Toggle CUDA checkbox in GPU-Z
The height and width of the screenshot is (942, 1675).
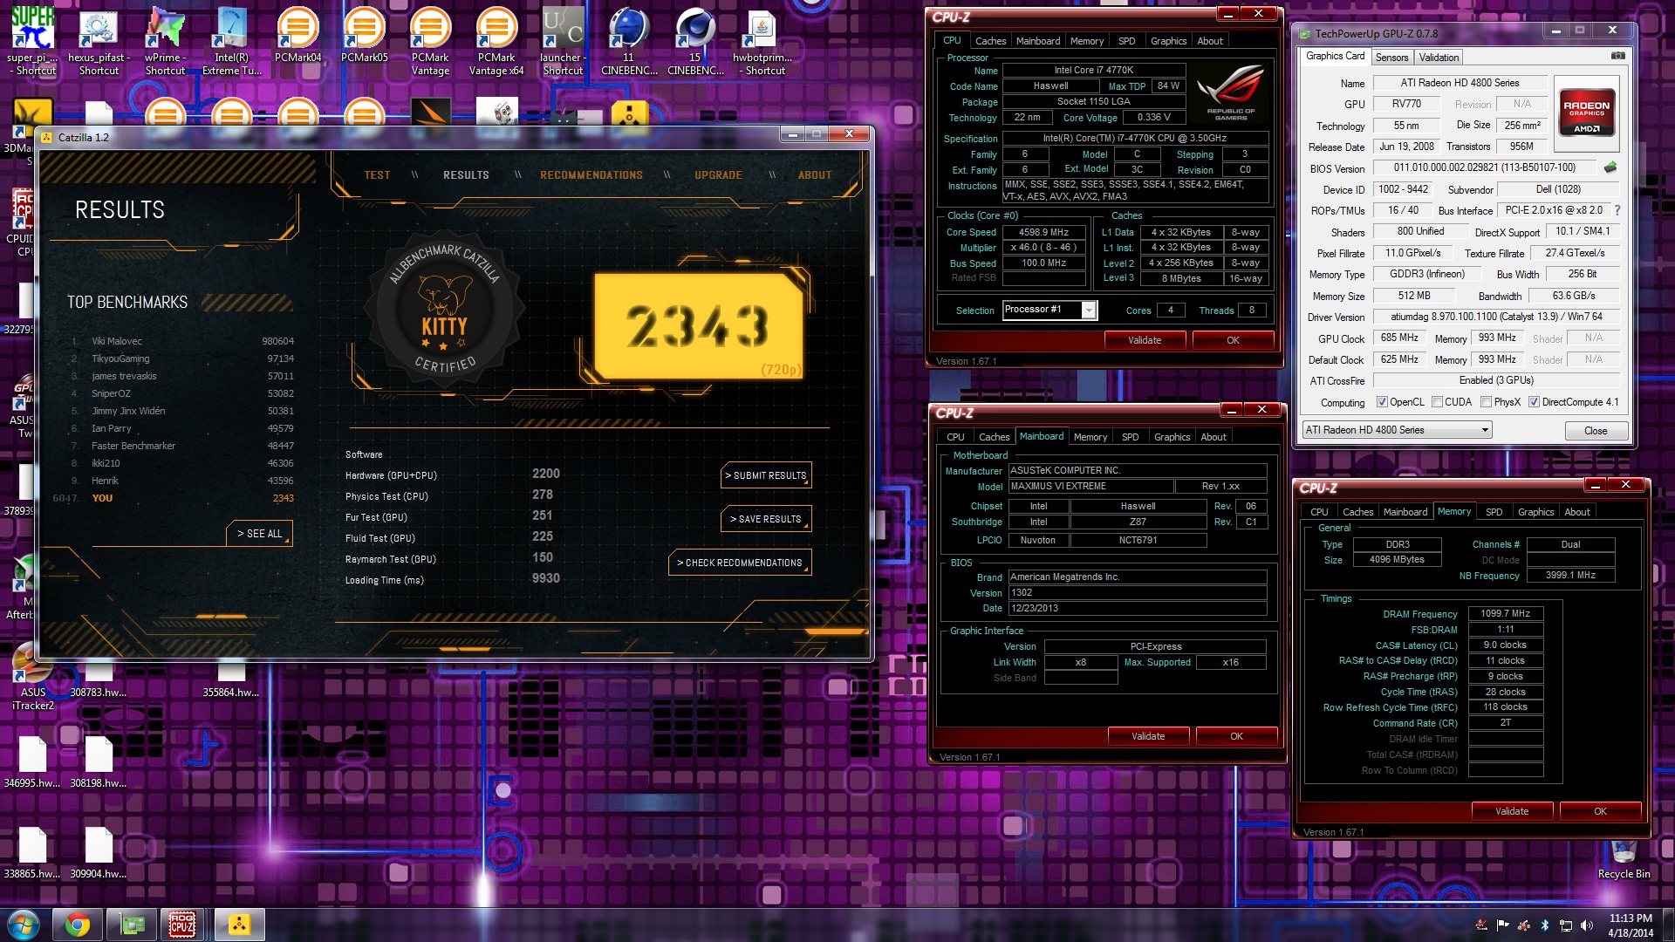click(x=1437, y=402)
